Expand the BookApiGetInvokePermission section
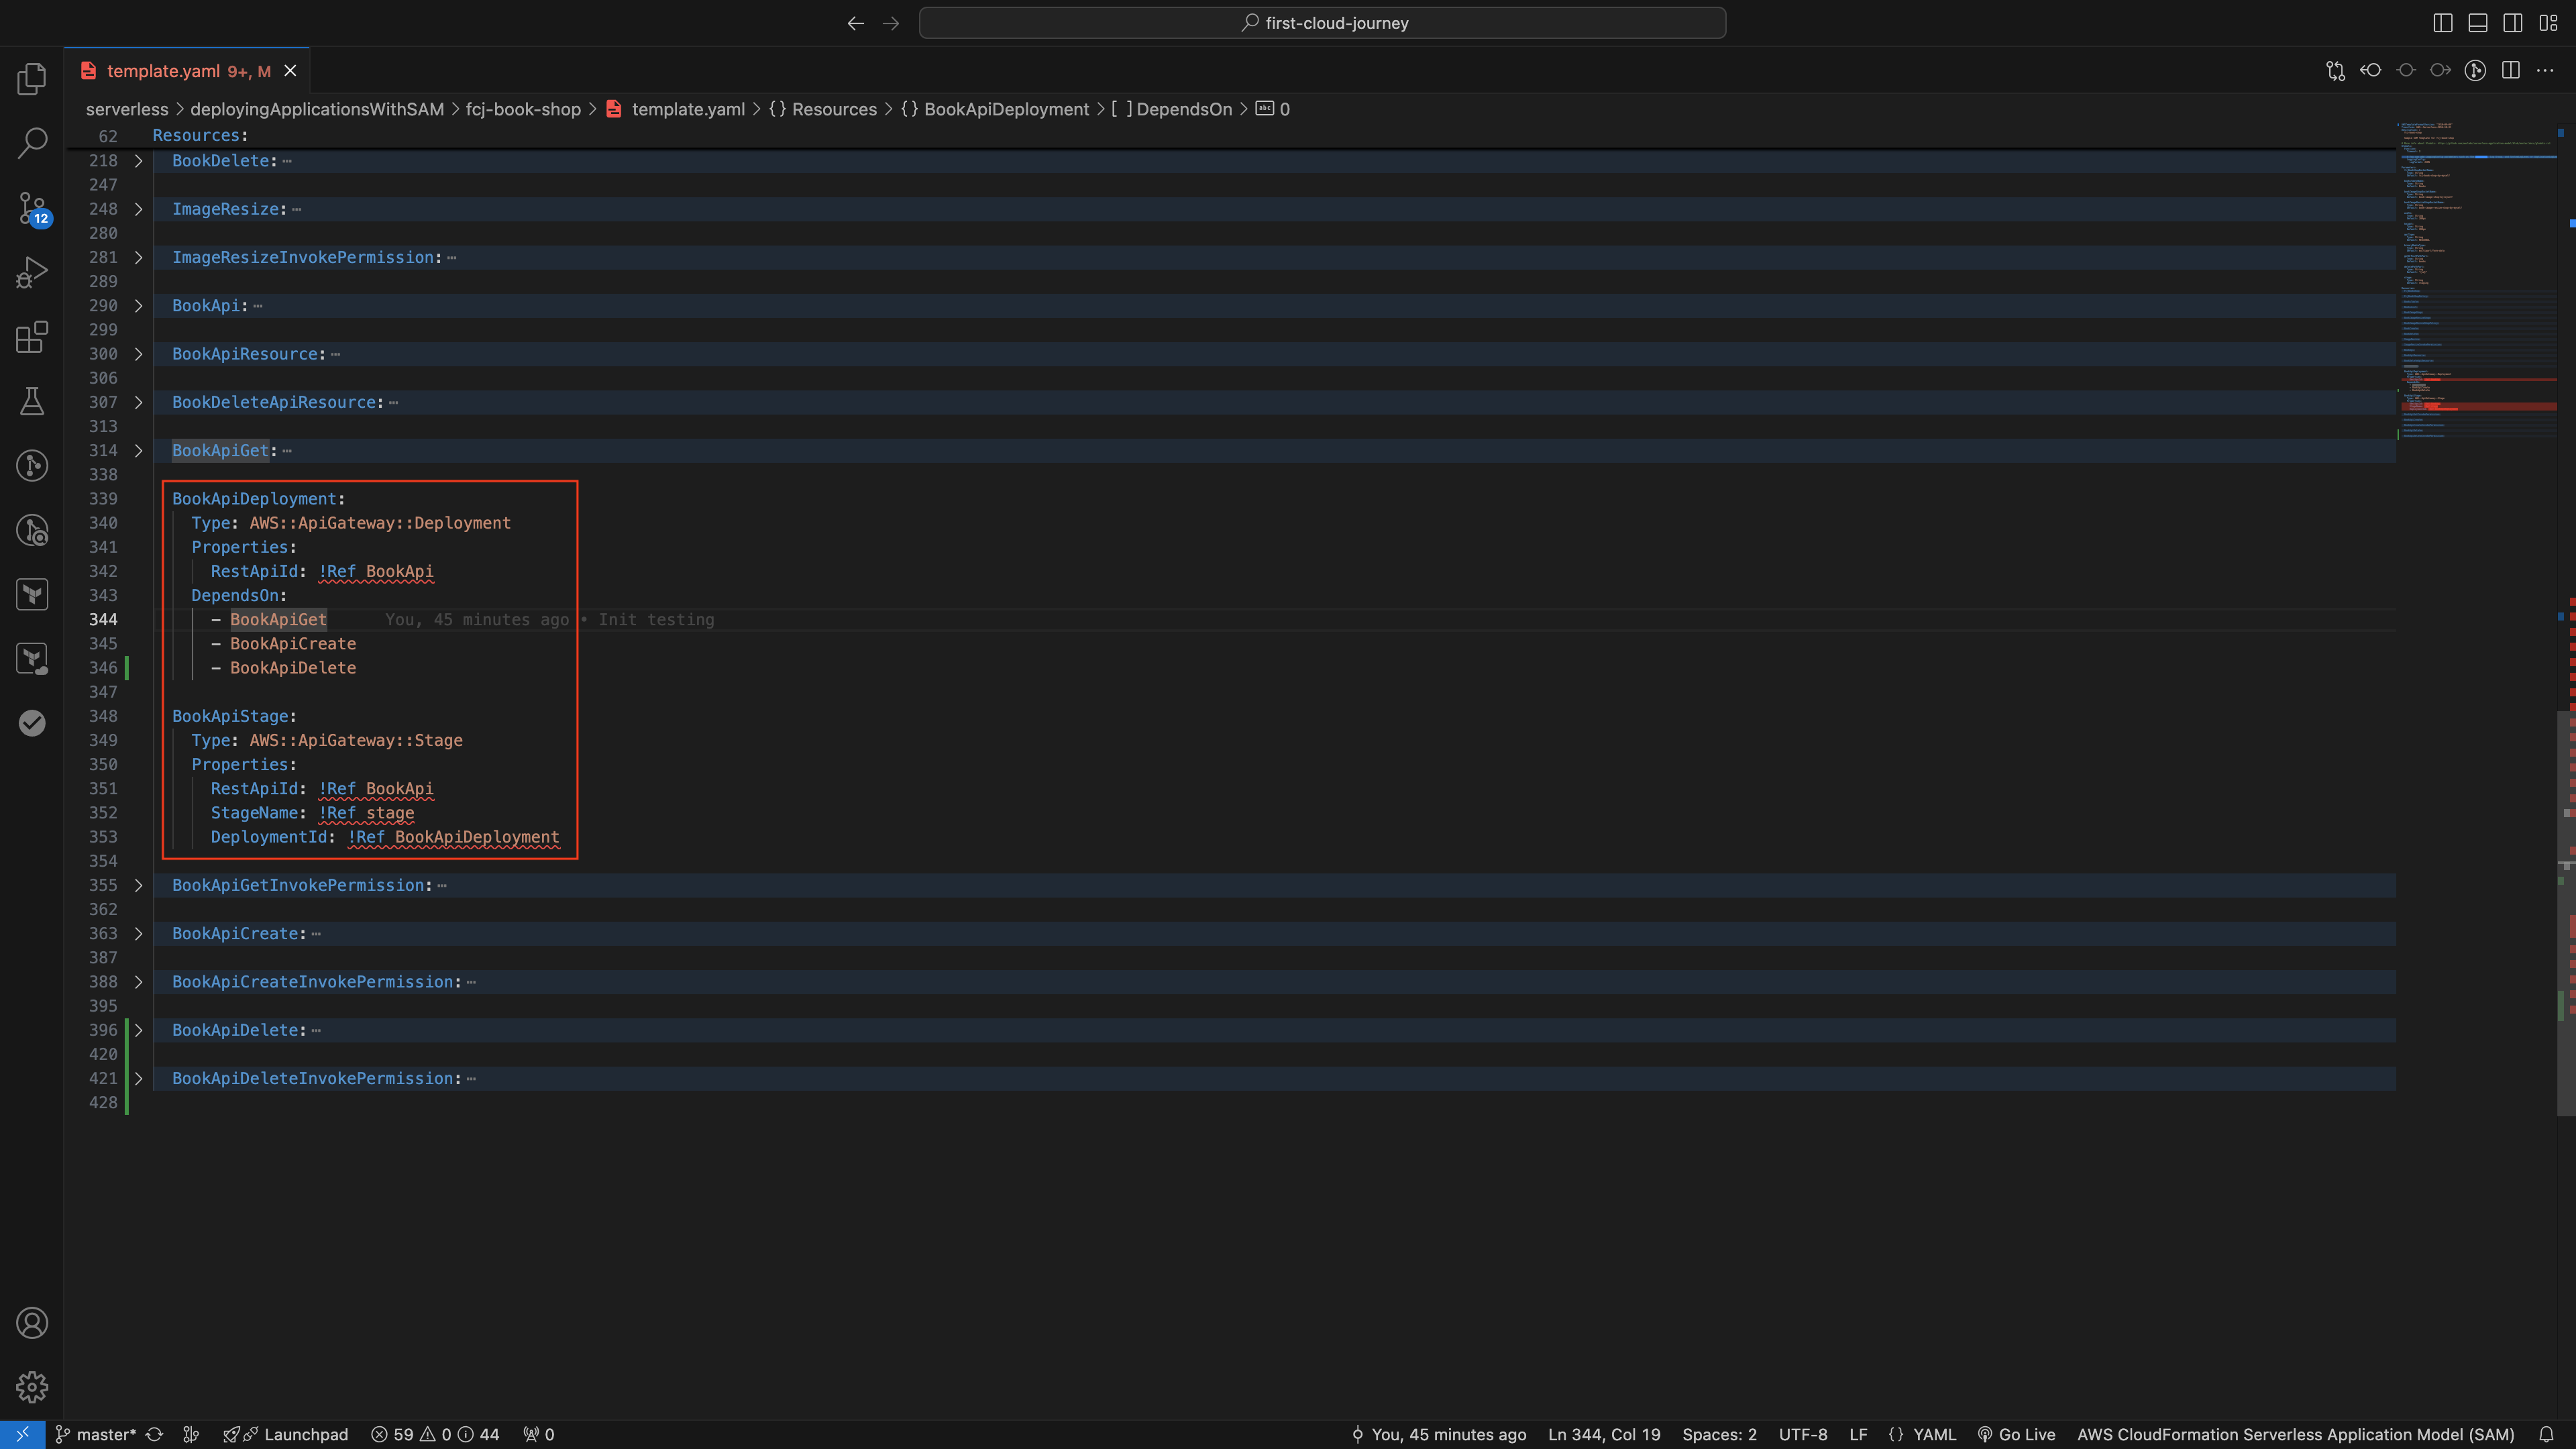Viewport: 2576px width, 1449px height. (x=138, y=885)
